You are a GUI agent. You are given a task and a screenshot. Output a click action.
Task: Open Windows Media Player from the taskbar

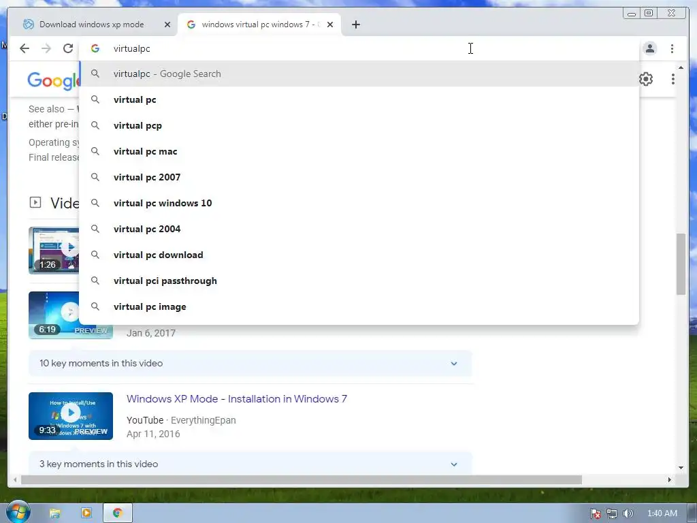point(86,513)
